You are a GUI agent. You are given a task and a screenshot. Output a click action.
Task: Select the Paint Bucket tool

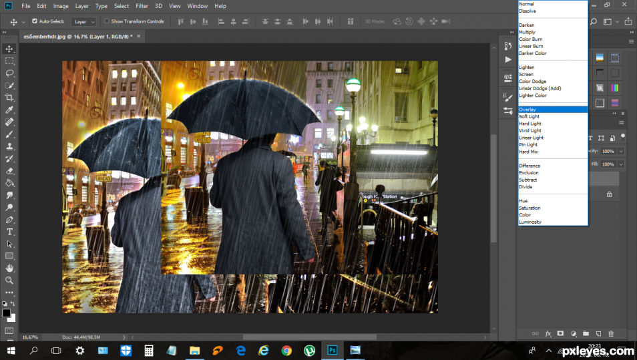coord(9,183)
